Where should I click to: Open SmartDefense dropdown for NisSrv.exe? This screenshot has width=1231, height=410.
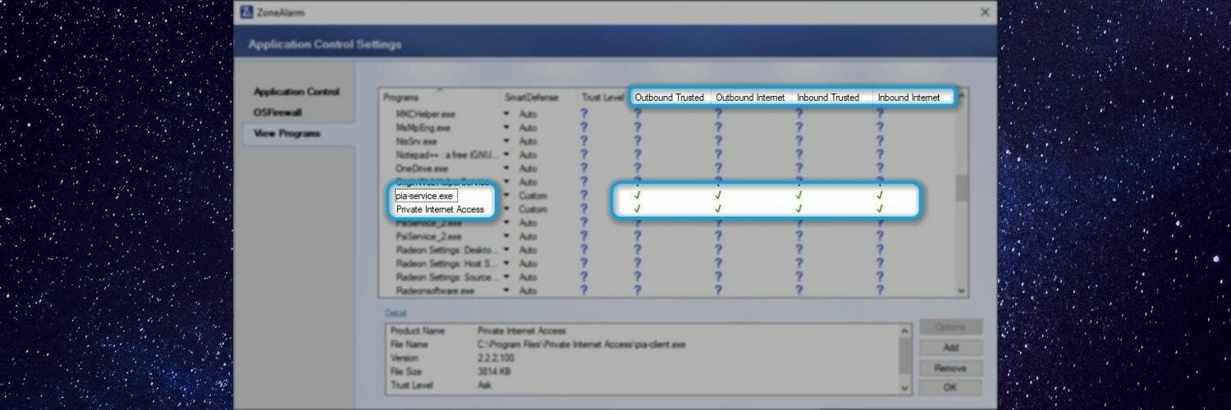pos(507,141)
